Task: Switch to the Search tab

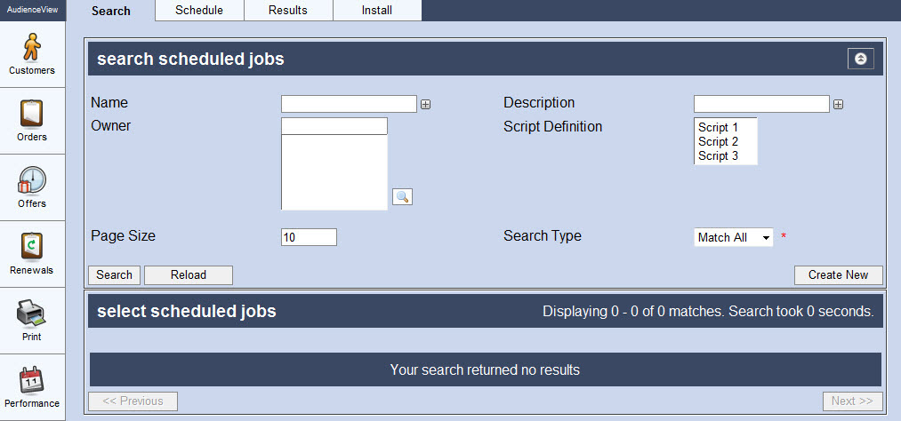Action: click(111, 11)
